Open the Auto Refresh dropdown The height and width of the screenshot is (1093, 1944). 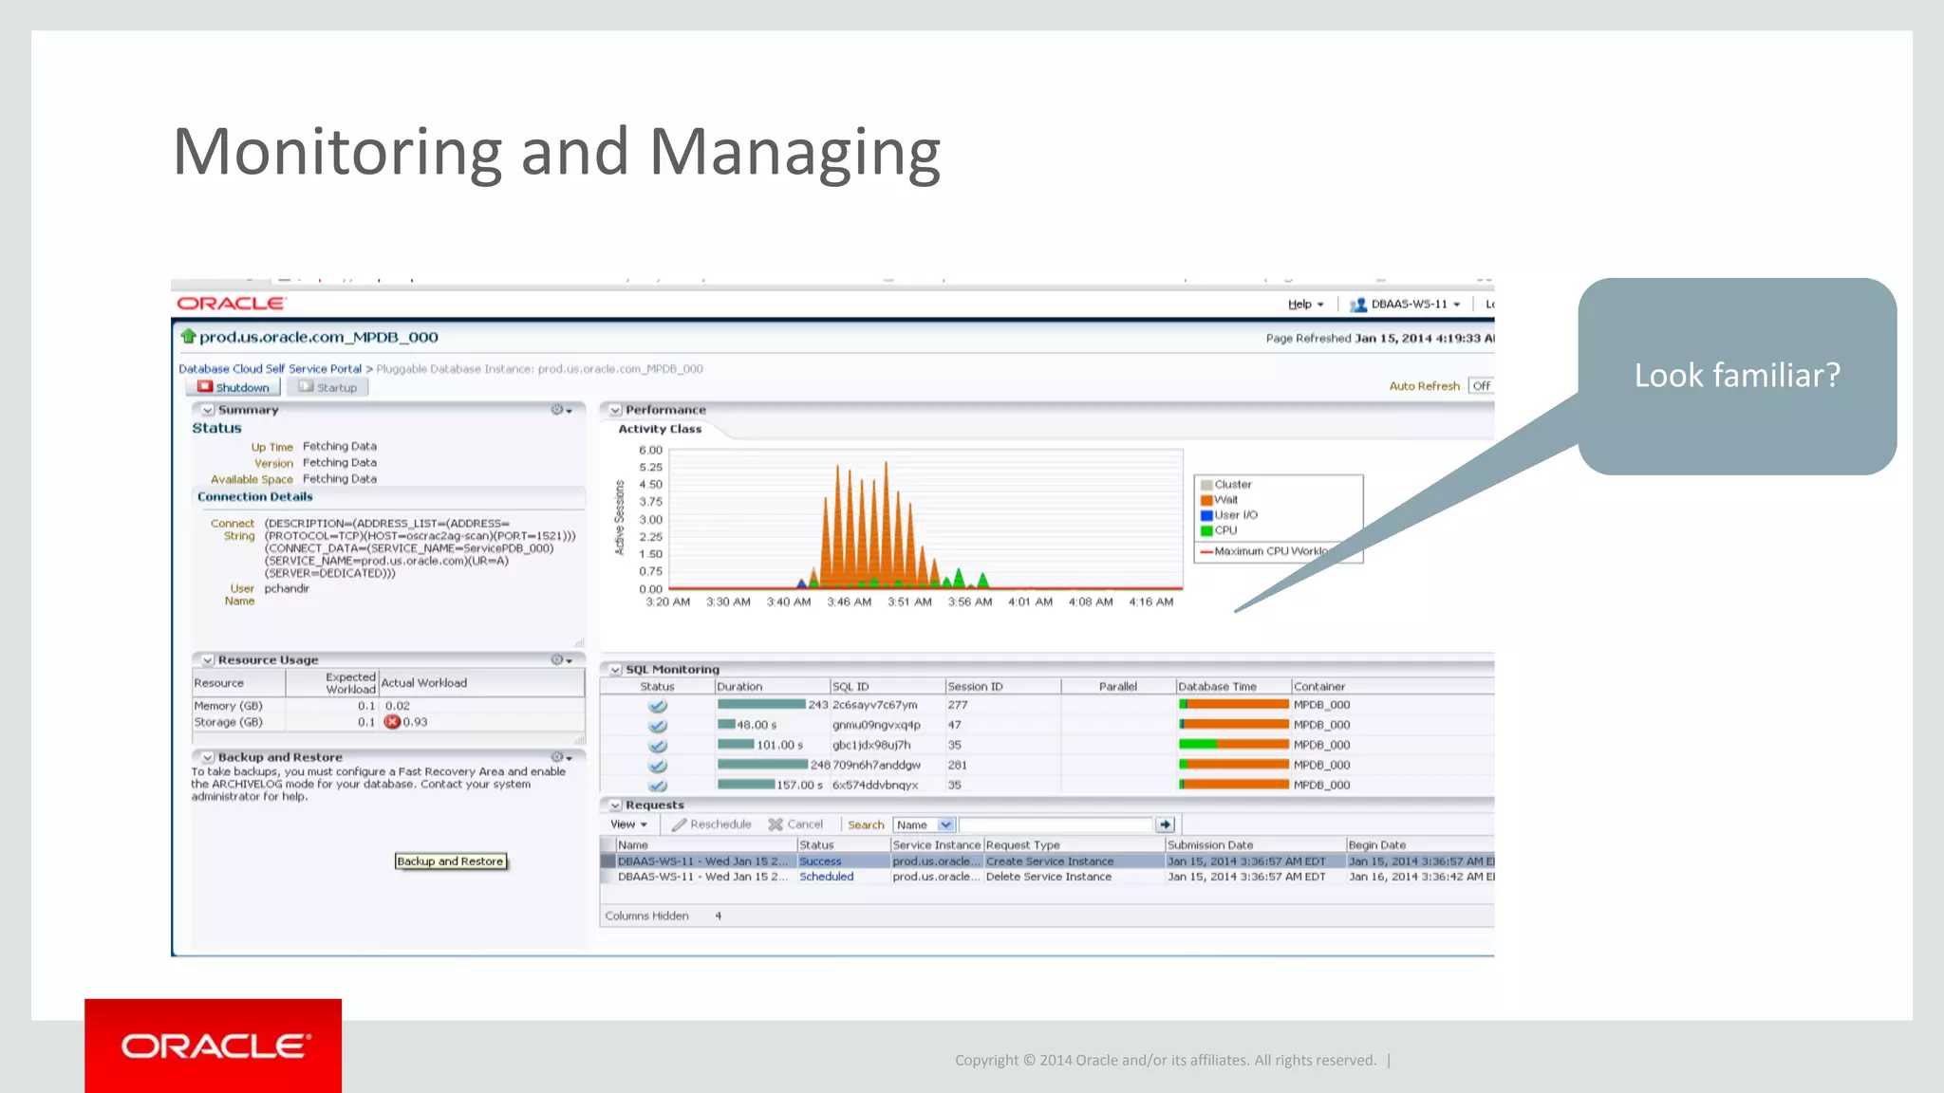tap(1481, 386)
